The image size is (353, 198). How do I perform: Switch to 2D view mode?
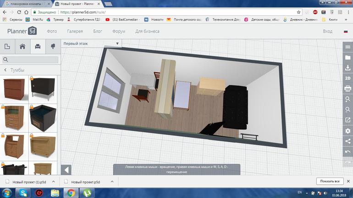[347, 78]
